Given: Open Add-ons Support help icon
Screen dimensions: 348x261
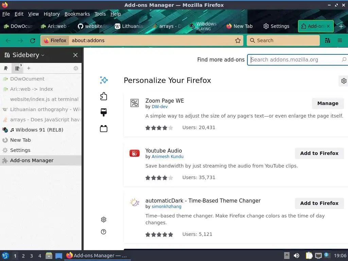Looking at the screenshot, I should [103, 232].
